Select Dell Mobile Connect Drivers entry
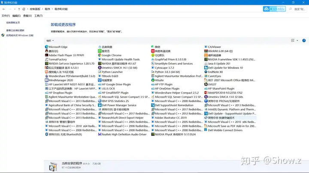Image resolution: width=309 pixels, height=173 pixels. tap(224, 130)
